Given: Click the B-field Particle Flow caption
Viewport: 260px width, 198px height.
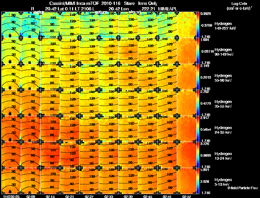Looking at the screenshot, I should click(x=243, y=188).
